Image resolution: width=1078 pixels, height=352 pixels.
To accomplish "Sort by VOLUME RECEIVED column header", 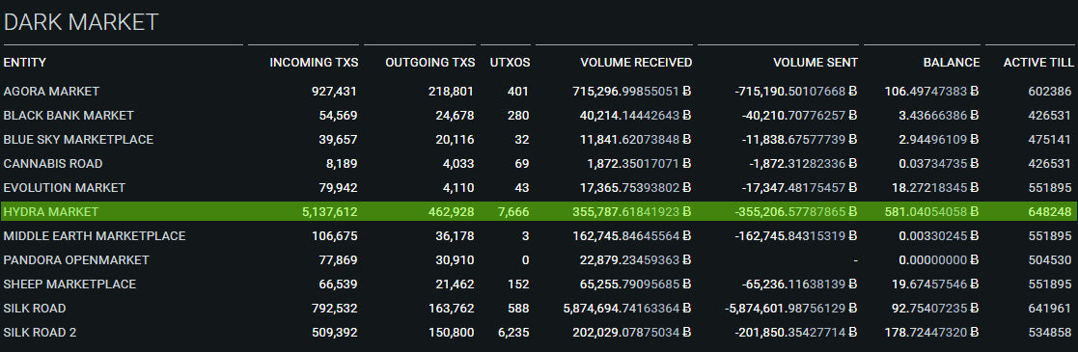I will pyautogui.click(x=636, y=63).
